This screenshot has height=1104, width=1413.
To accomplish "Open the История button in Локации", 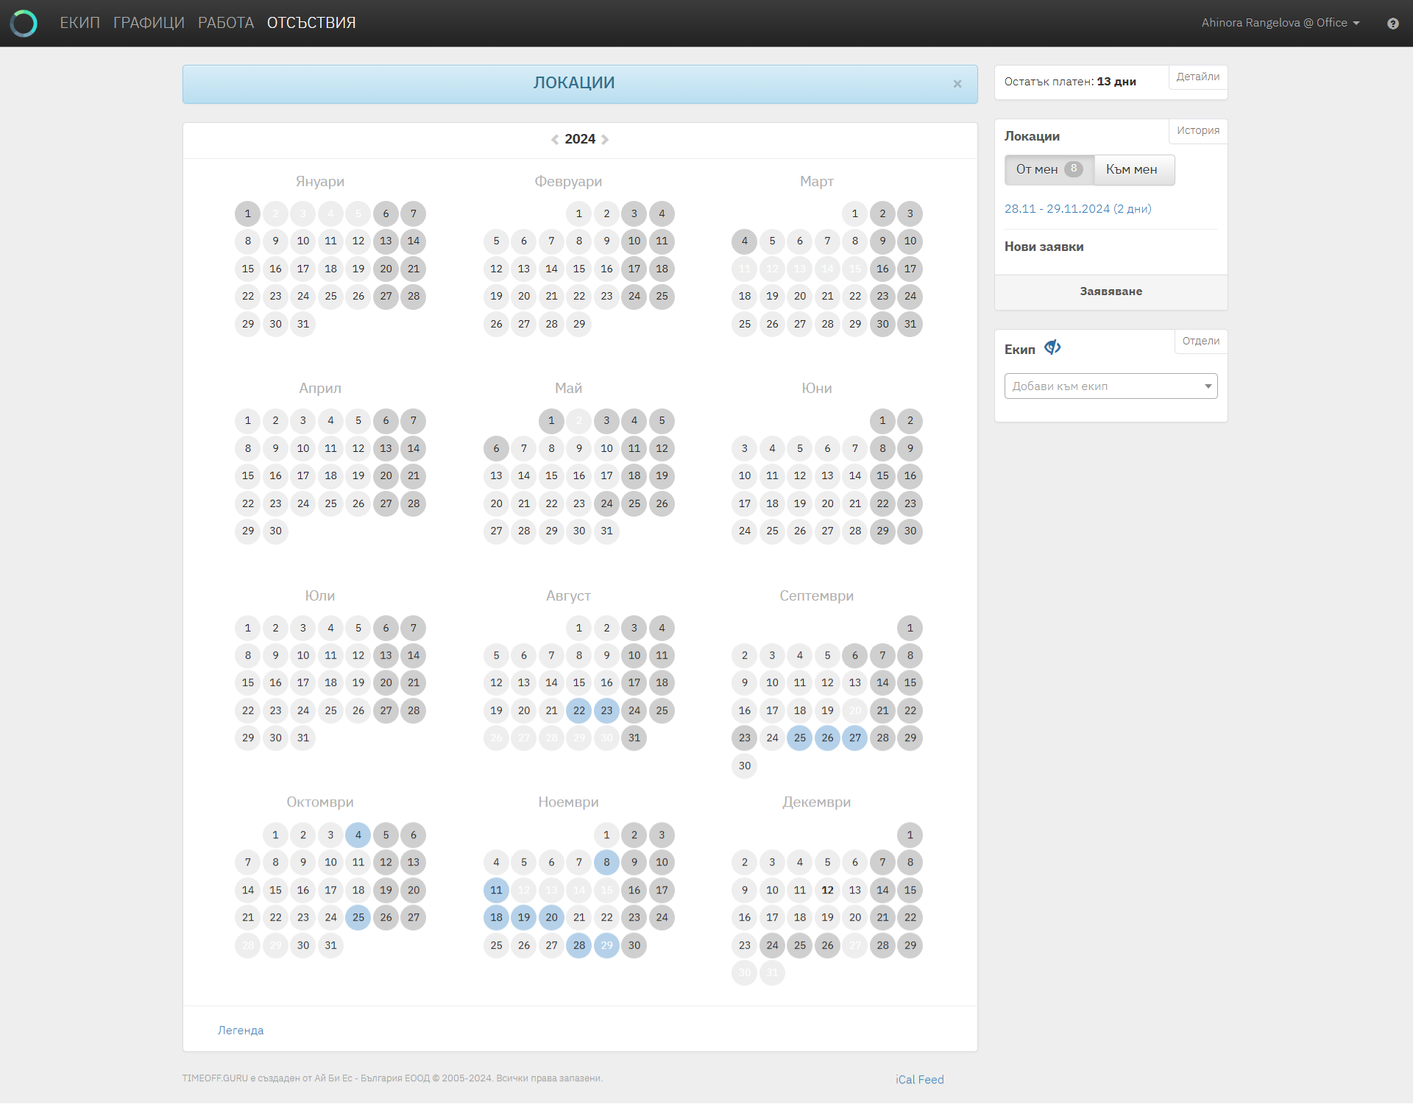I will point(1197,130).
